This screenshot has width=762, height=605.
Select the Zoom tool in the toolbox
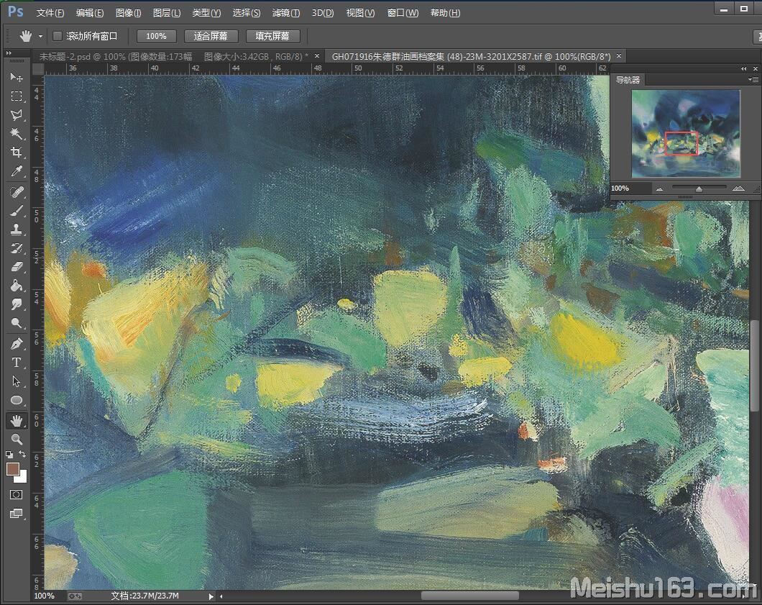[16, 439]
